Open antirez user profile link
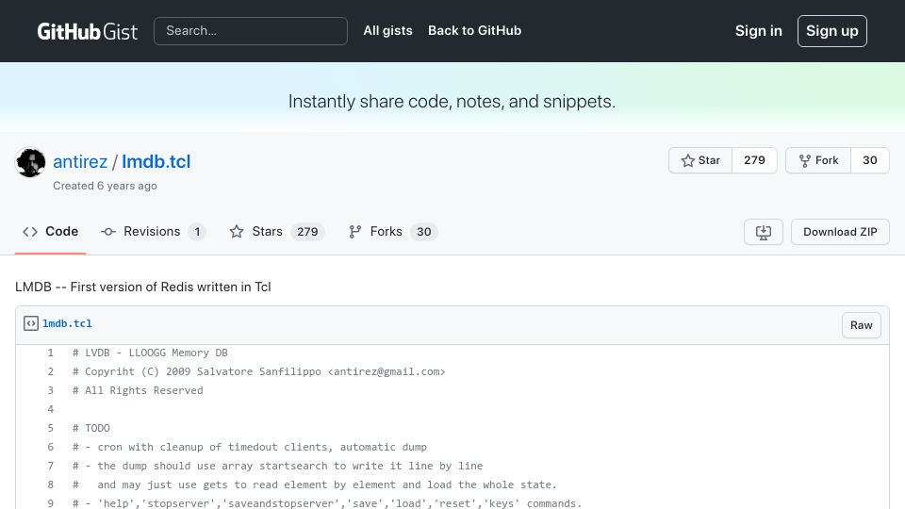The image size is (905, 509). click(80, 161)
